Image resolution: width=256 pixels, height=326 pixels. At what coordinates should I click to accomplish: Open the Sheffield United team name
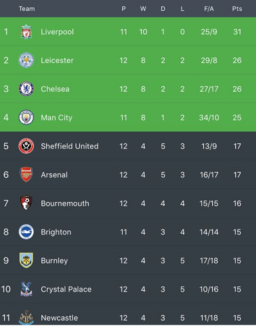tap(70, 146)
